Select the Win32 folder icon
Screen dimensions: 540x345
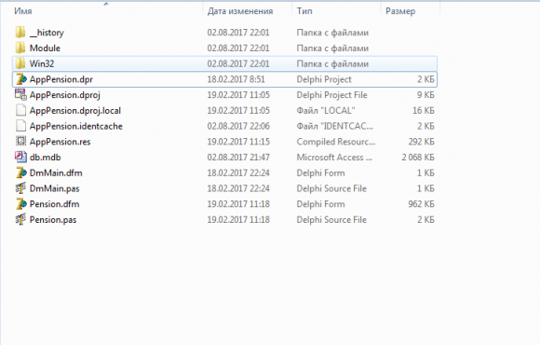pyautogui.click(x=20, y=63)
